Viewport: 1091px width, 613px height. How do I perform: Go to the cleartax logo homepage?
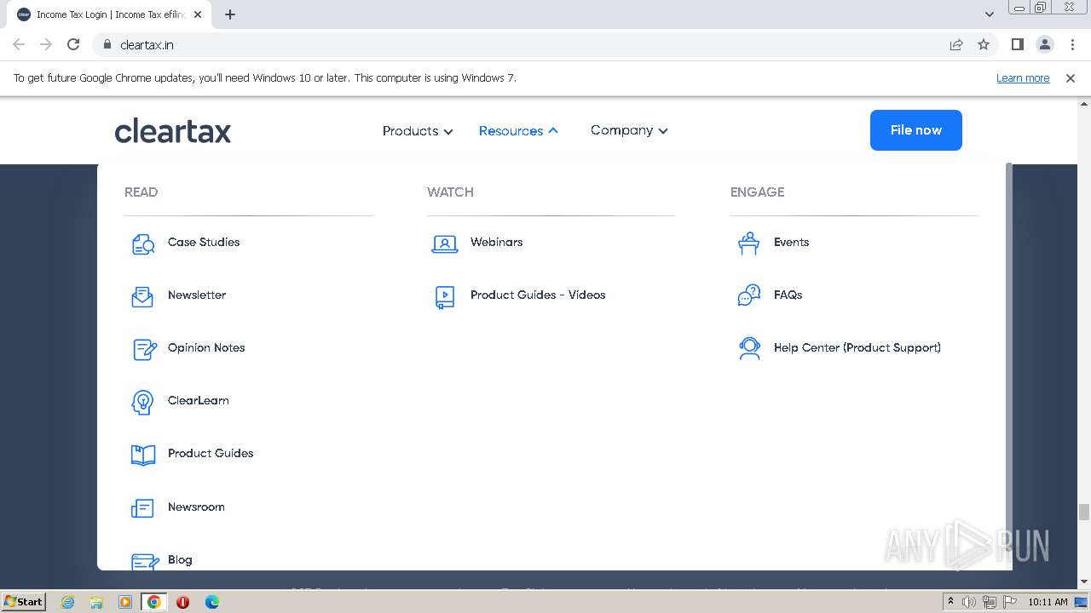pos(173,131)
